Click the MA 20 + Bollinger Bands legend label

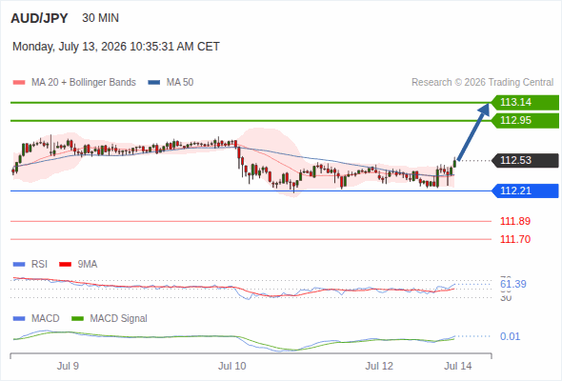coord(84,83)
